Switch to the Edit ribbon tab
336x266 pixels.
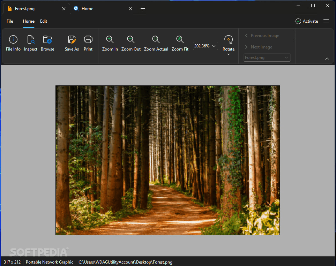pos(44,21)
